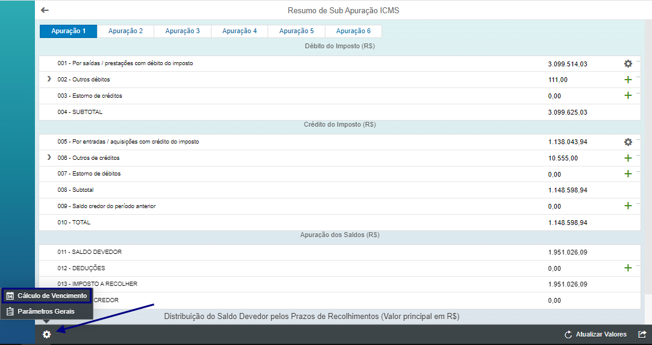This screenshot has width=652, height=345.
Task: Select value 1.138.043,94 in row 005
Action: pos(568,142)
